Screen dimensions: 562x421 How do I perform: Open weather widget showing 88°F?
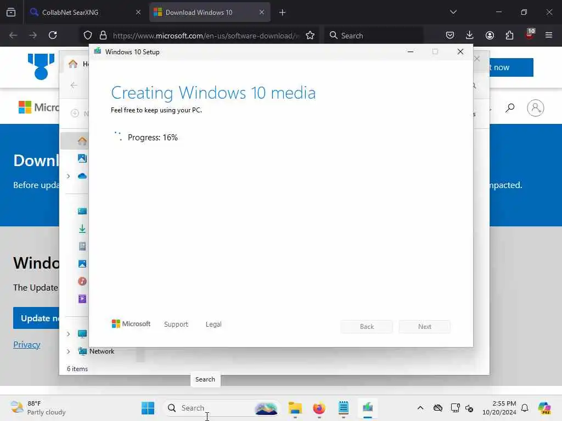pos(38,408)
